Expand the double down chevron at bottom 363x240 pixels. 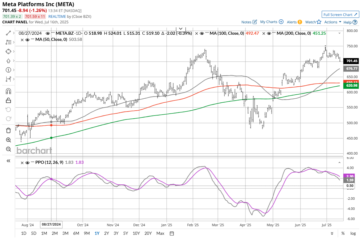click(332, 233)
